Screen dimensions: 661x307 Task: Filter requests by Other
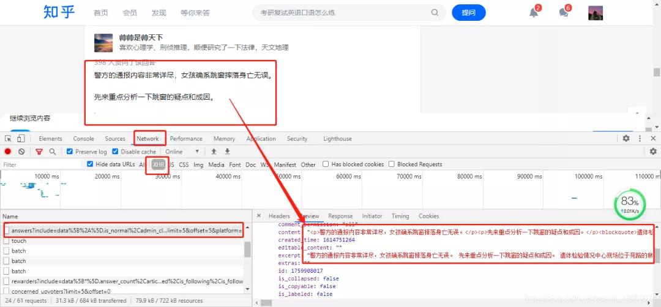pos(308,165)
